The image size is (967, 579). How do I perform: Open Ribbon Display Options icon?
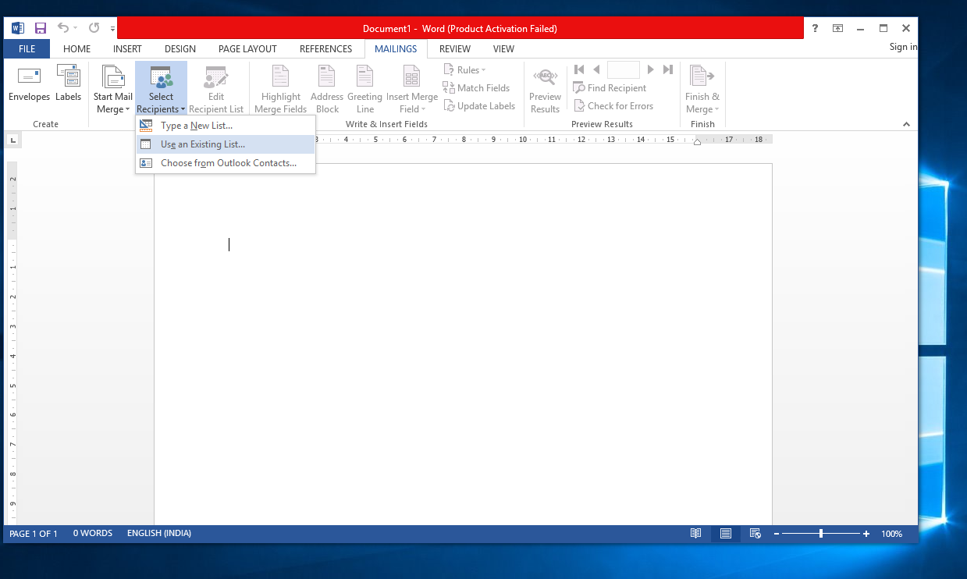pos(837,28)
